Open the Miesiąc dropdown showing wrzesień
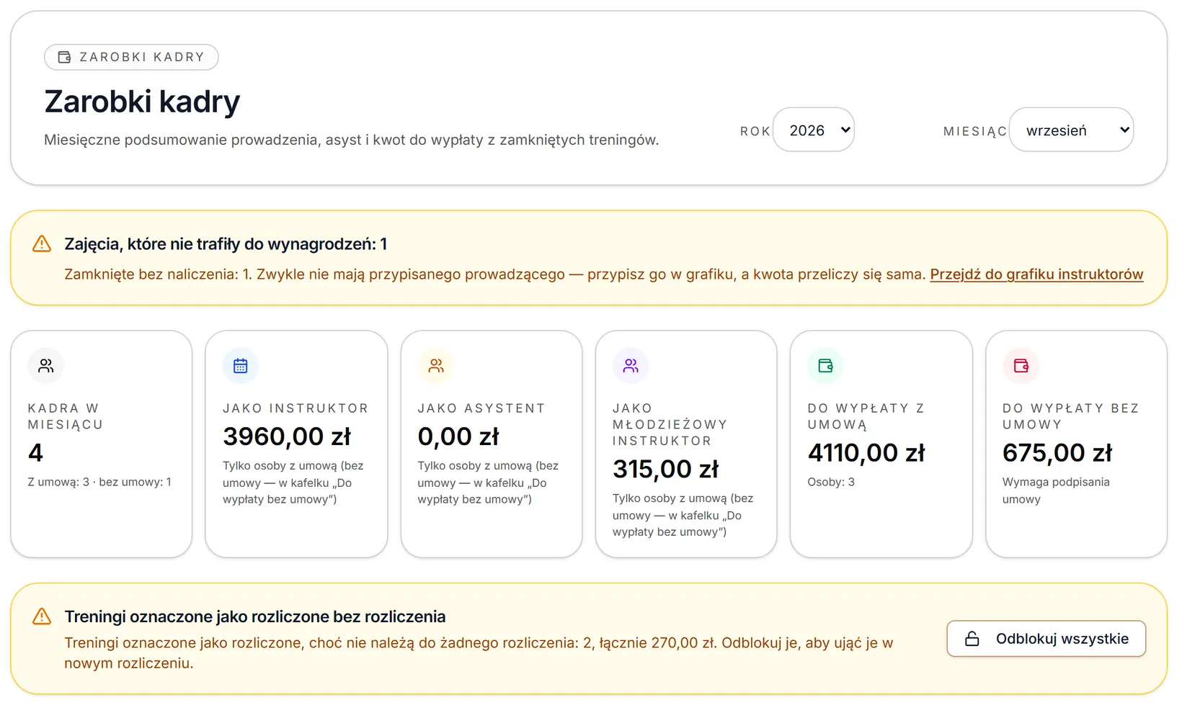This screenshot has height=713, width=1182. 1071,130
